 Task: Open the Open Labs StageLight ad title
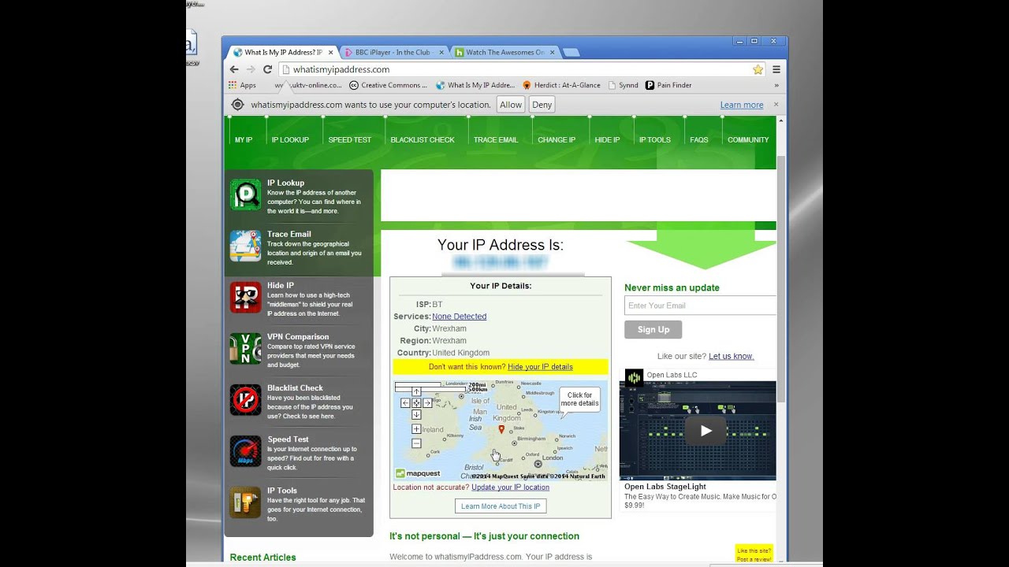pyautogui.click(x=665, y=487)
